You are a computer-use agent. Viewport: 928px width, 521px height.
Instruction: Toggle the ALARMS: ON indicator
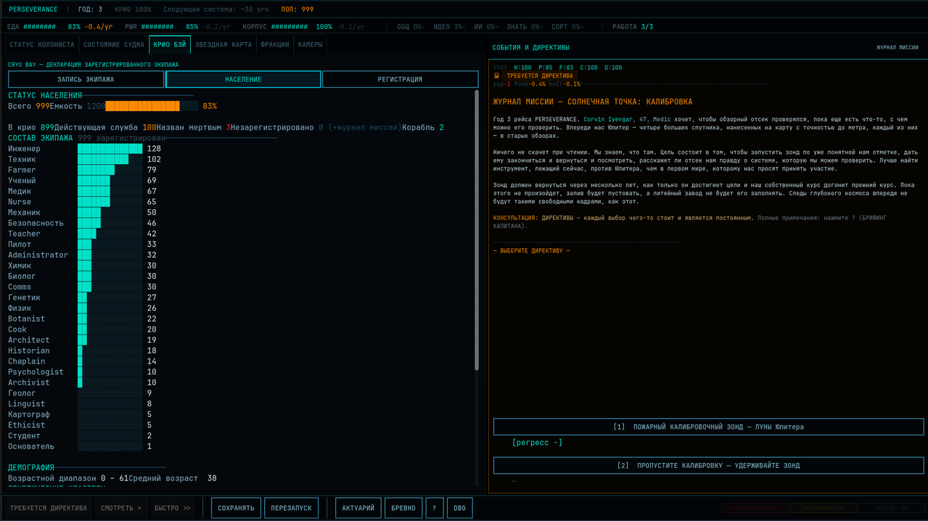point(890,509)
